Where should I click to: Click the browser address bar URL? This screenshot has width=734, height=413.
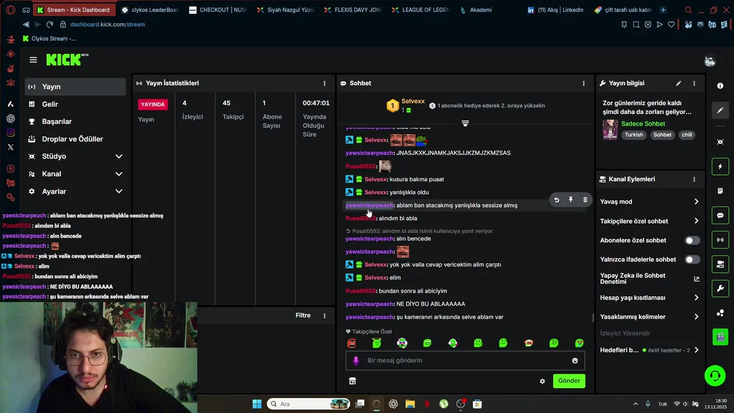click(x=107, y=24)
